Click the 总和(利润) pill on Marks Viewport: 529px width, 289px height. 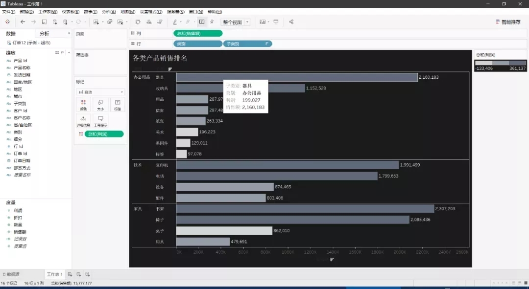[104, 134]
